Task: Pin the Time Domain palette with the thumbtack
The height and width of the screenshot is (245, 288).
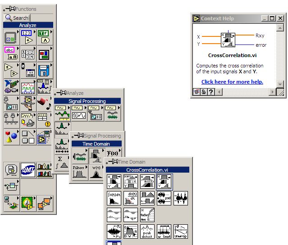Action: point(112,162)
